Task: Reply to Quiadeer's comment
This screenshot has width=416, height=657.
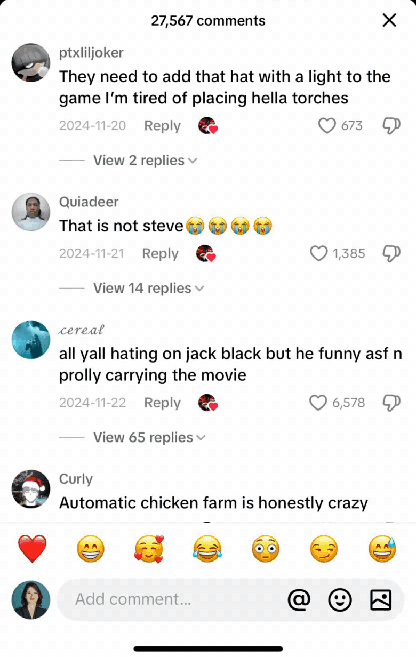Action: 160,254
